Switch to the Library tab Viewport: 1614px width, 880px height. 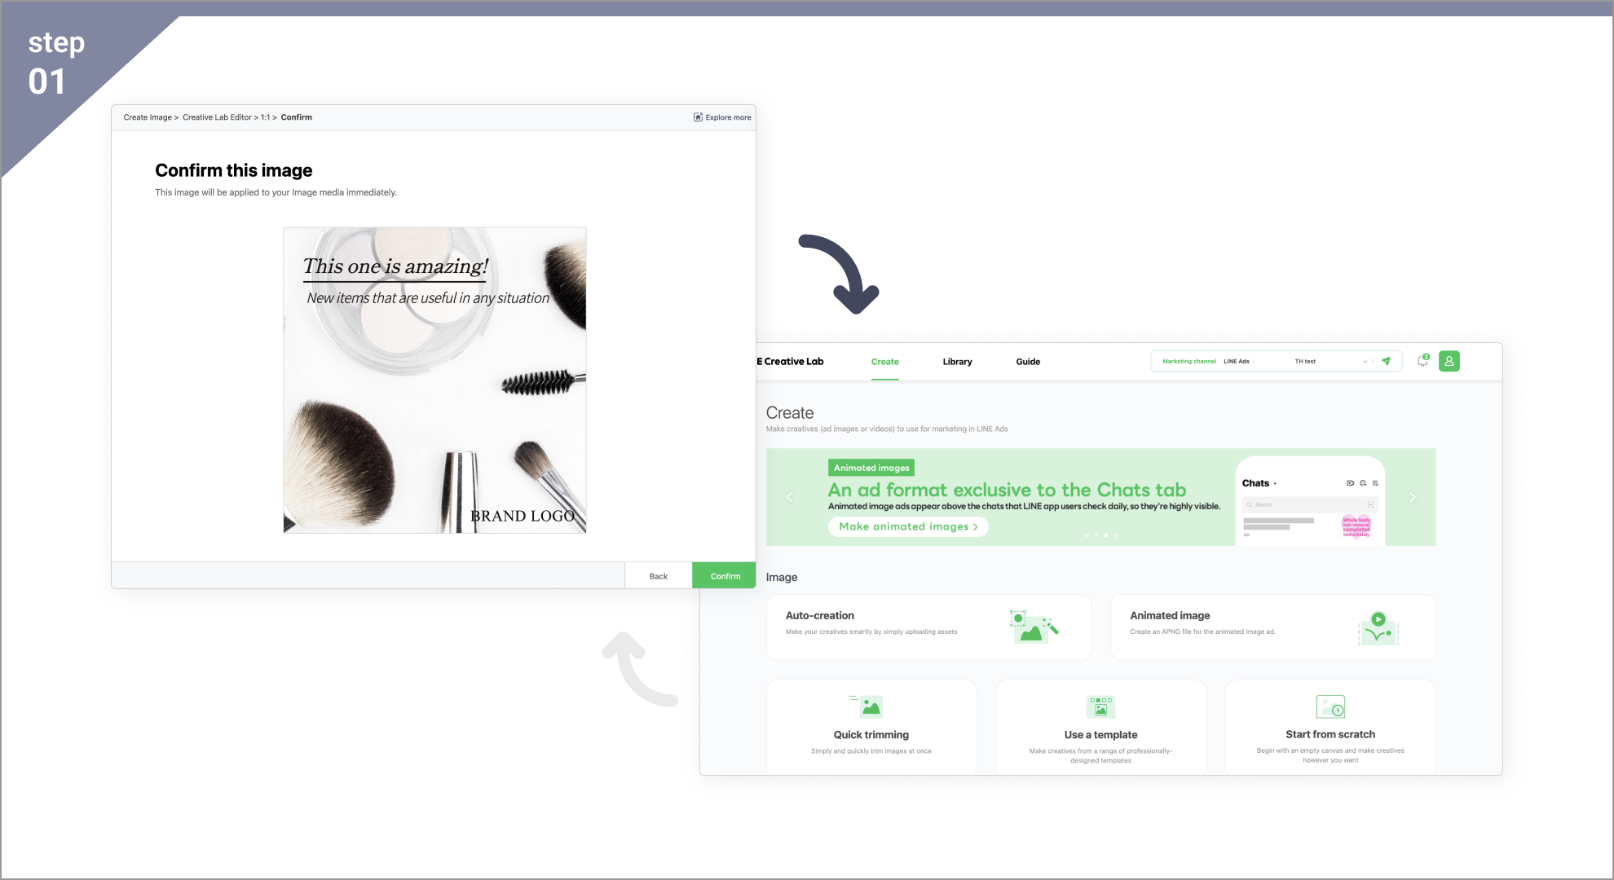point(957,362)
